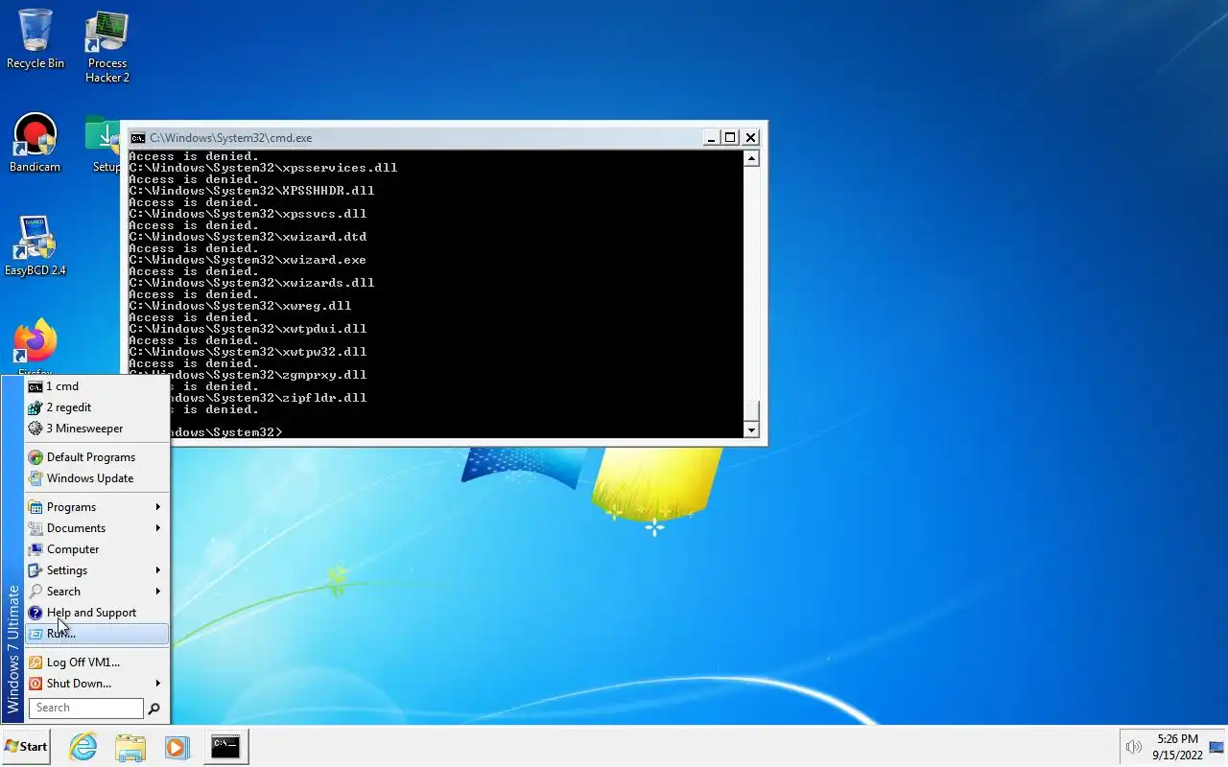Minimize the cmd.exe window
The image size is (1228, 767).
click(711, 137)
